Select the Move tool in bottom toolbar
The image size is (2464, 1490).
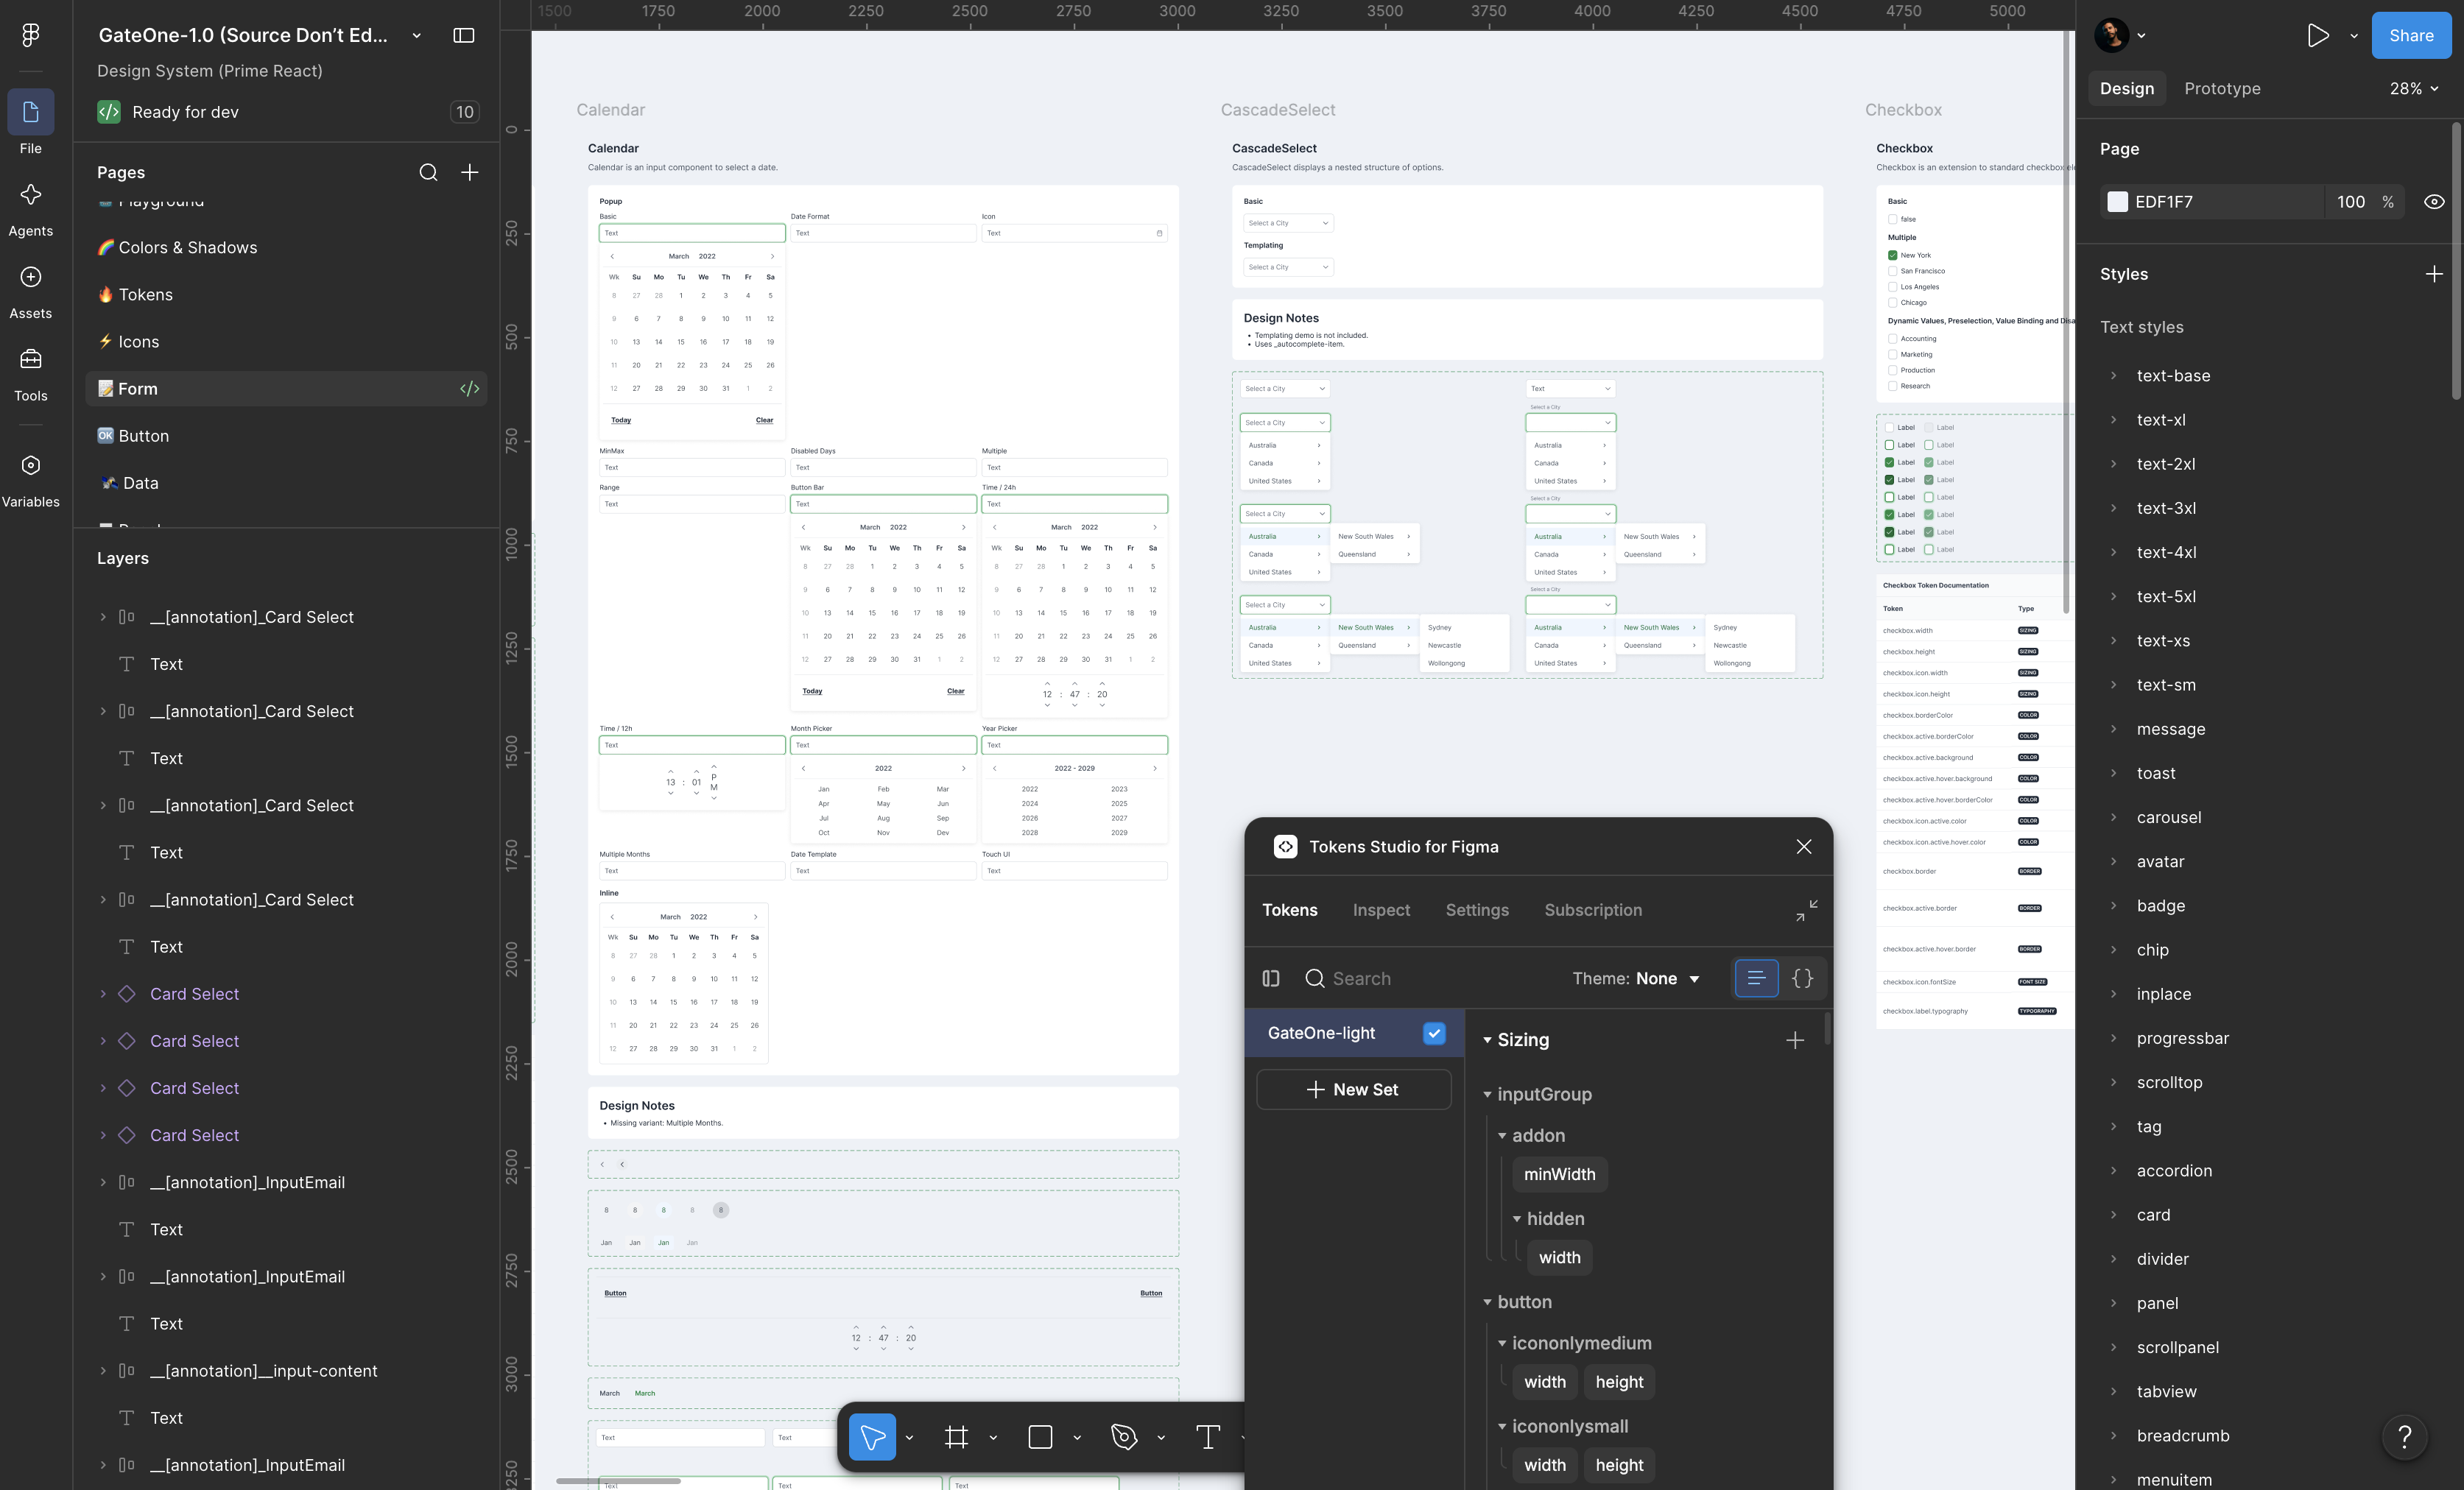click(x=872, y=1437)
